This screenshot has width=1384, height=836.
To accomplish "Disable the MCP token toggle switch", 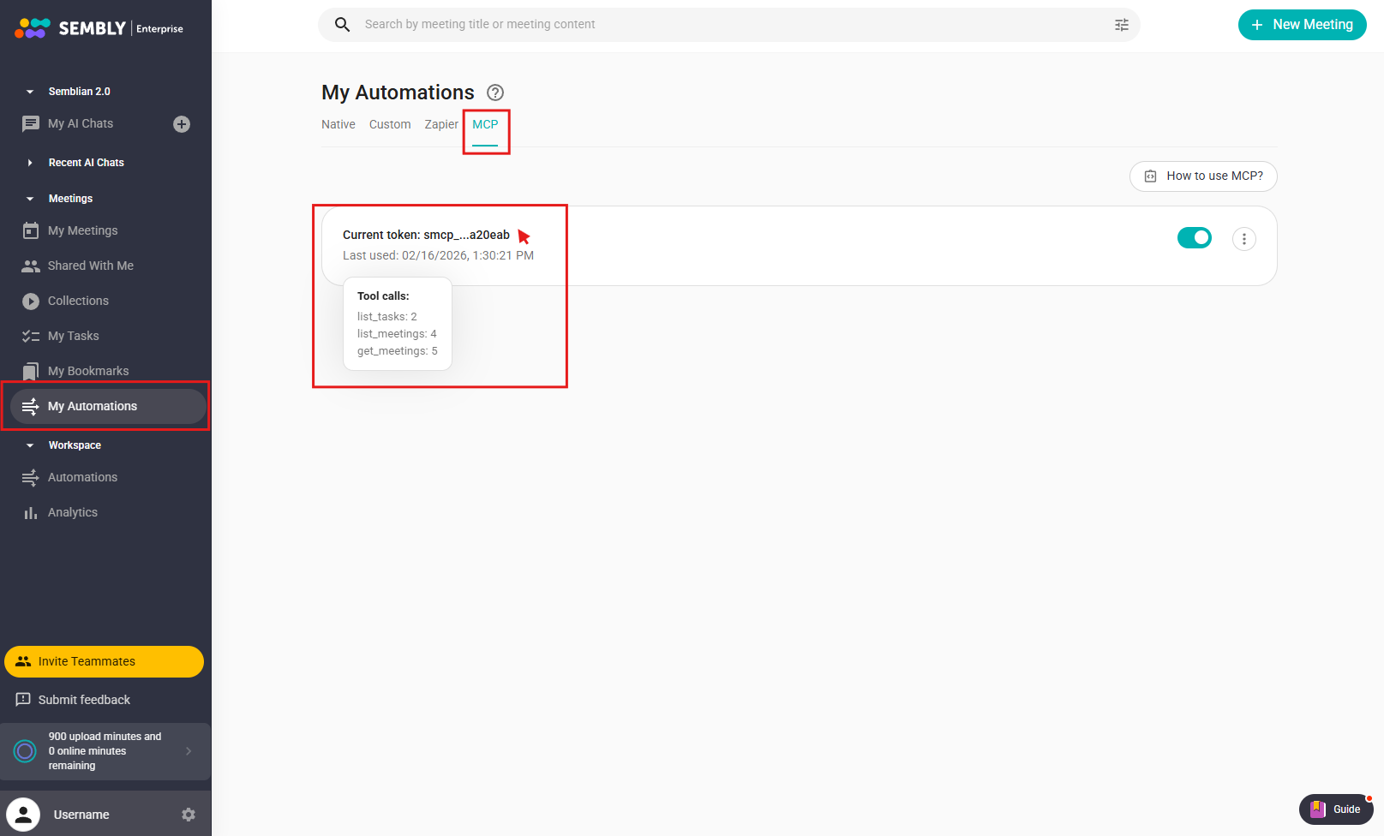I will pos(1194,238).
